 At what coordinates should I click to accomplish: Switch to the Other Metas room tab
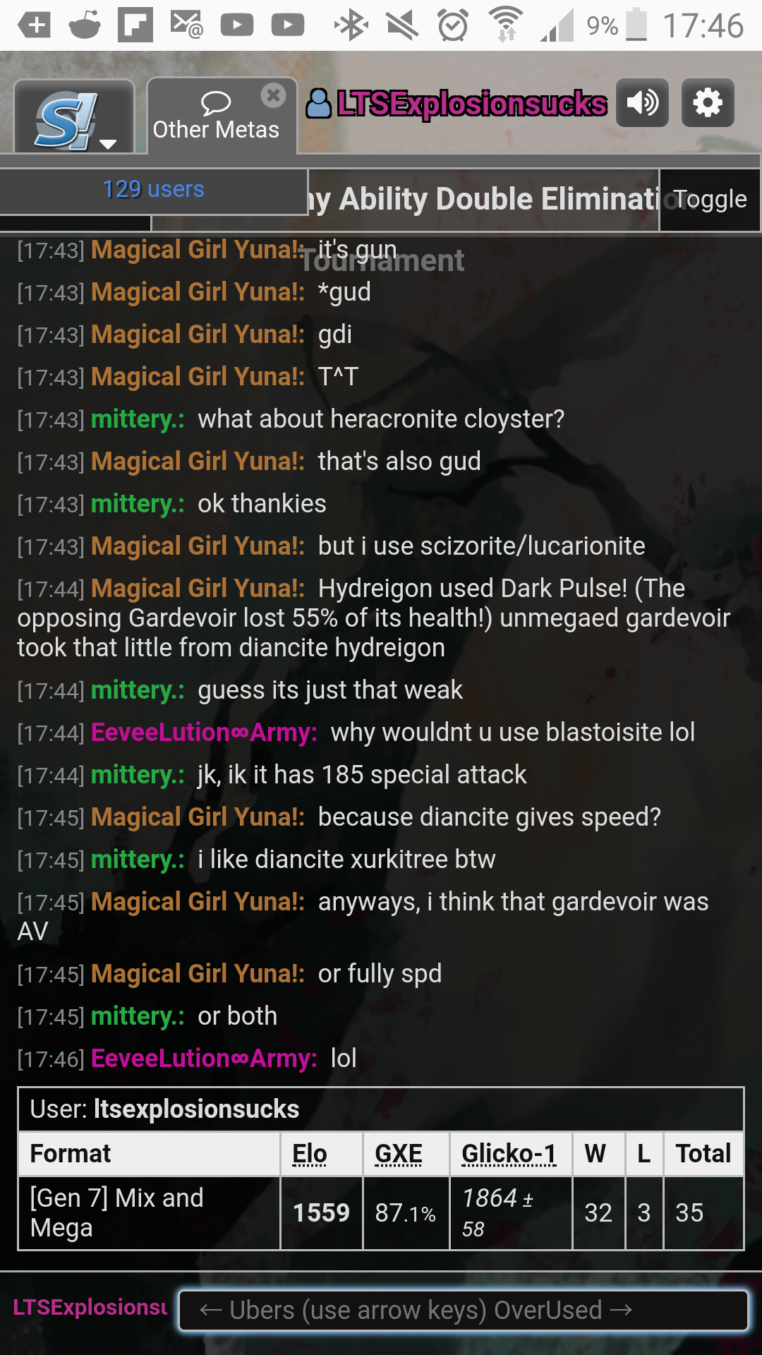(215, 117)
